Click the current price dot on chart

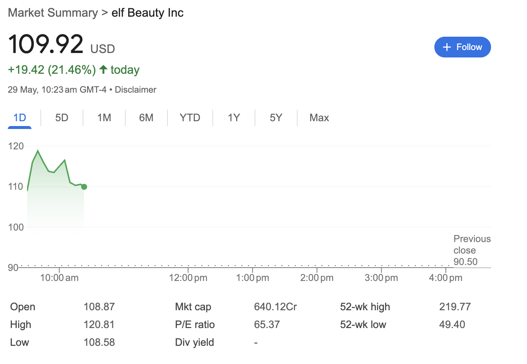click(84, 187)
